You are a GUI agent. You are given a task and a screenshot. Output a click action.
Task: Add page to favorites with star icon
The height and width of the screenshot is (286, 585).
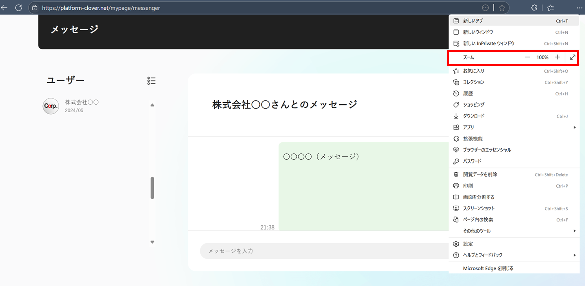[x=502, y=7]
